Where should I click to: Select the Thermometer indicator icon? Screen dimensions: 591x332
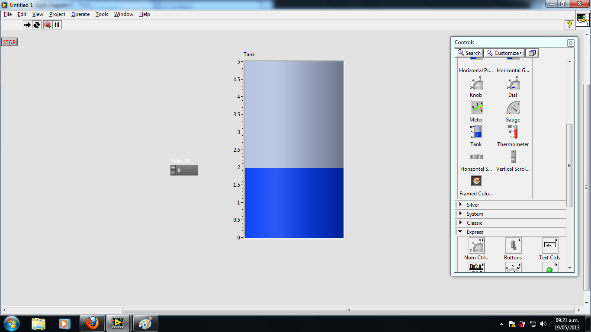[x=513, y=132]
